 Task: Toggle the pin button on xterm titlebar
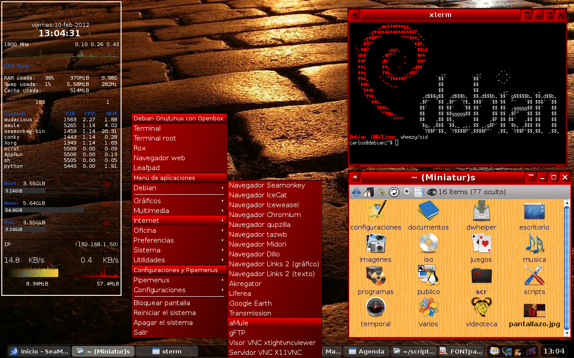(x=355, y=15)
